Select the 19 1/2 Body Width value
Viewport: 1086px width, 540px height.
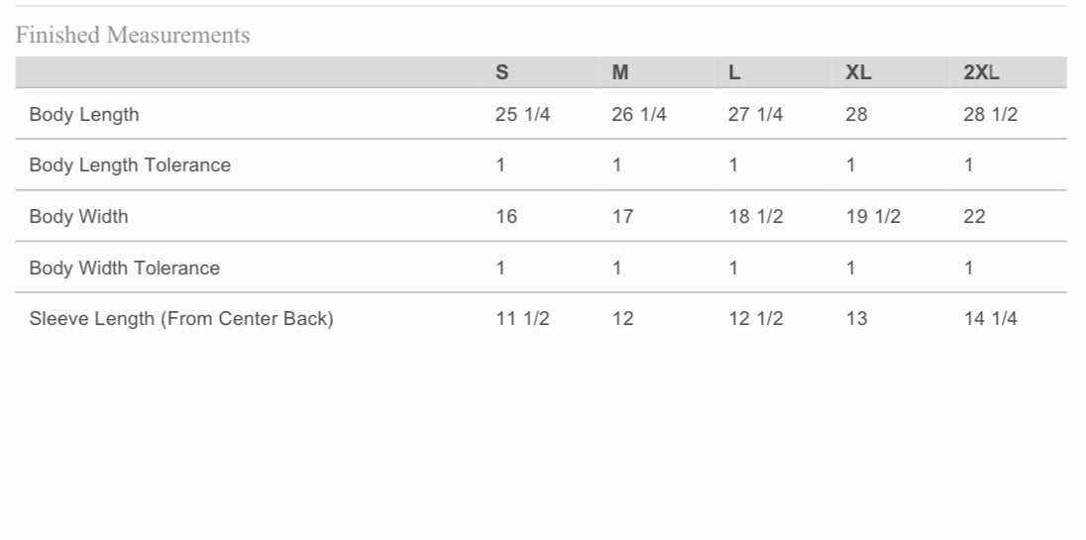(873, 216)
